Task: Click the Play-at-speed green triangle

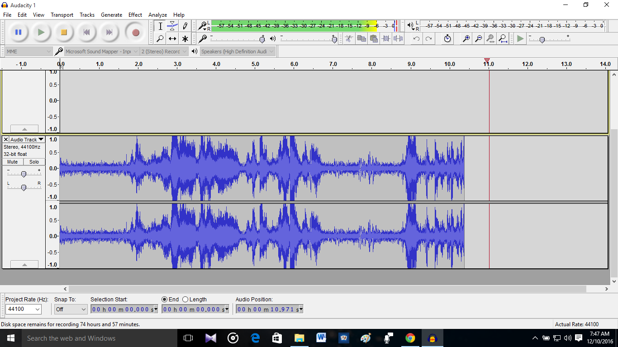Action: tap(520, 38)
